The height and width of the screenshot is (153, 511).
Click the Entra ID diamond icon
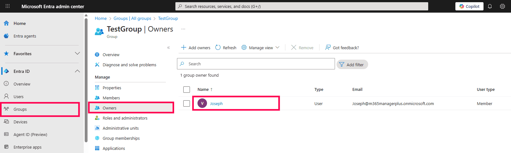(x=6, y=71)
